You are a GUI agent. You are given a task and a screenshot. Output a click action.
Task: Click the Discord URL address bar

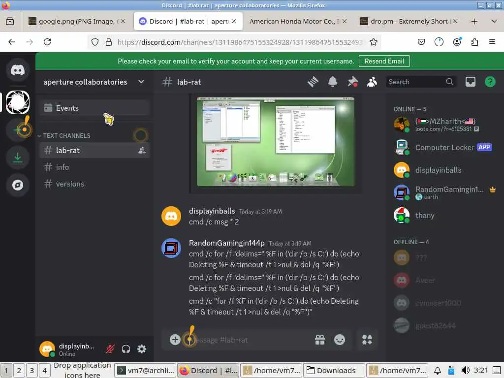click(240, 42)
